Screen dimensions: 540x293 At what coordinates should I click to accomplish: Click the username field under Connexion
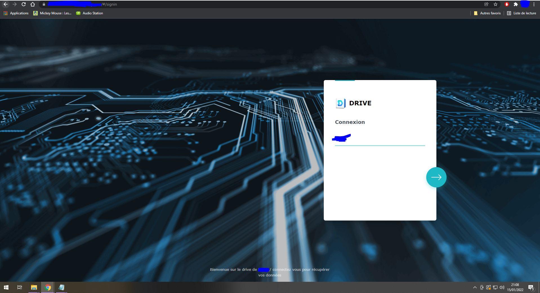[380, 139]
